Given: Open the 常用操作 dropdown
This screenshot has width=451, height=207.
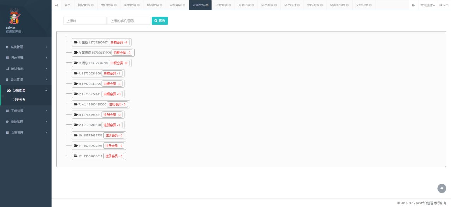Looking at the screenshot, I should [x=427, y=5].
